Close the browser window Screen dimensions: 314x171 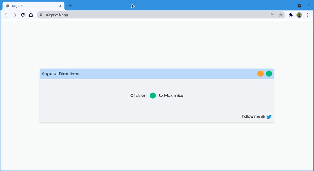point(309,5)
